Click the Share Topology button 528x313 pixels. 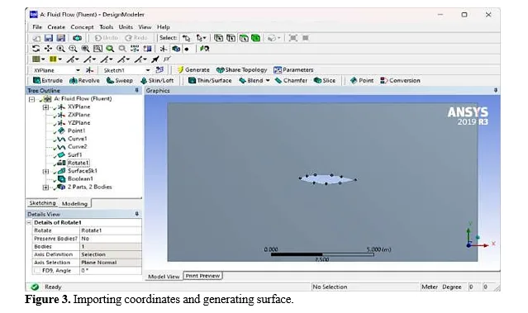(x=242, y=70)
